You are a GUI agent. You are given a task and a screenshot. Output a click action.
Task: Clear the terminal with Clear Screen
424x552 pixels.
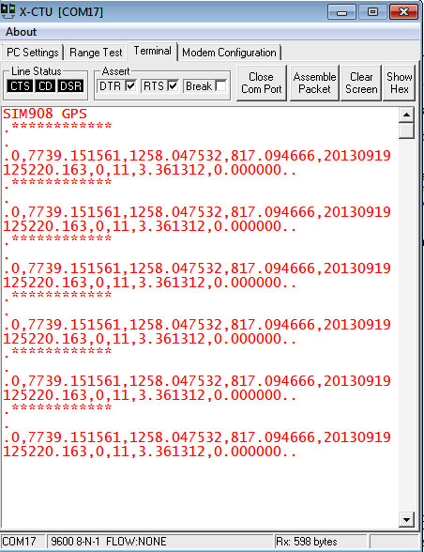pyautogui.click(x=361, y=83)
